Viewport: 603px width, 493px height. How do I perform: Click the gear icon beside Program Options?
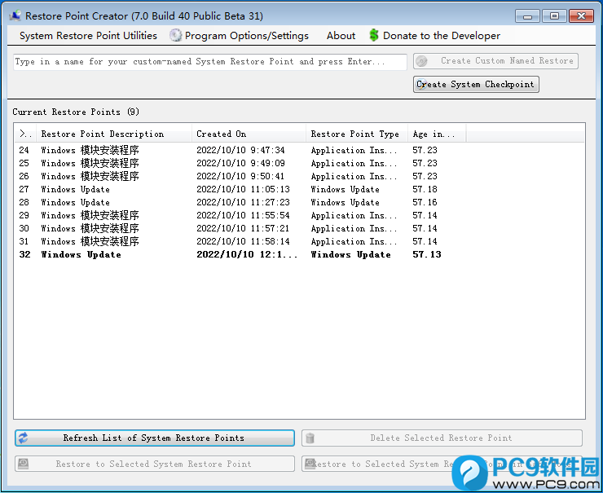pyautogui.click(x=175, y=35)
